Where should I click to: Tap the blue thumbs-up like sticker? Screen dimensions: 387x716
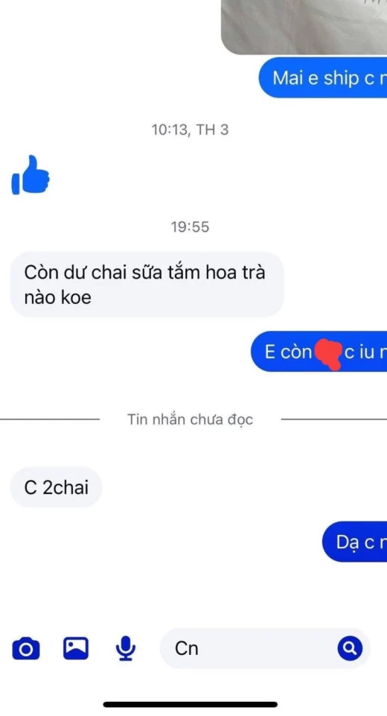coord(30,175)
